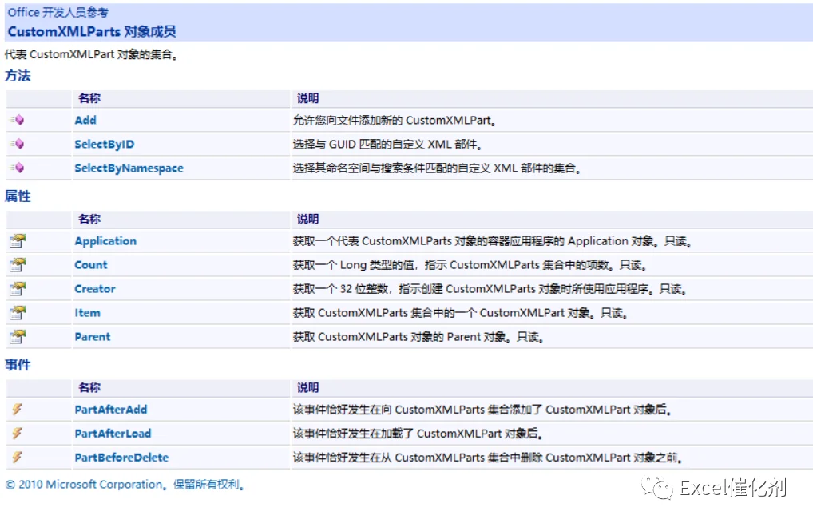The height and width of the screenshot is (523, 813).
Task: Click the 事件 section heading
Action: [18, 365]
